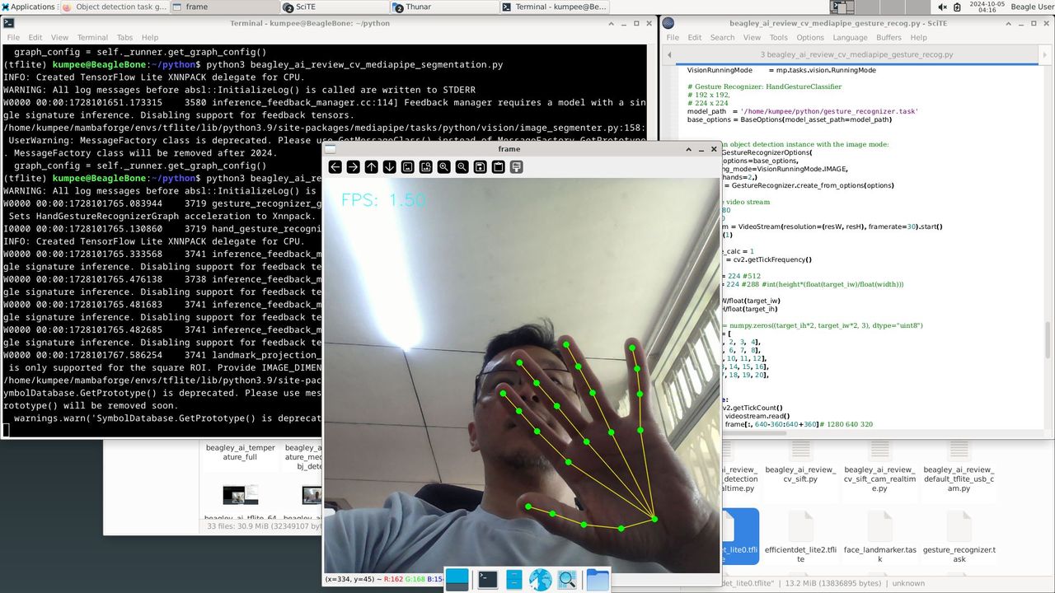This screenshot has height=593, width=1055.
Task: Click the SciTE globe icon in title bar
Action: click(x=668, y=23)
